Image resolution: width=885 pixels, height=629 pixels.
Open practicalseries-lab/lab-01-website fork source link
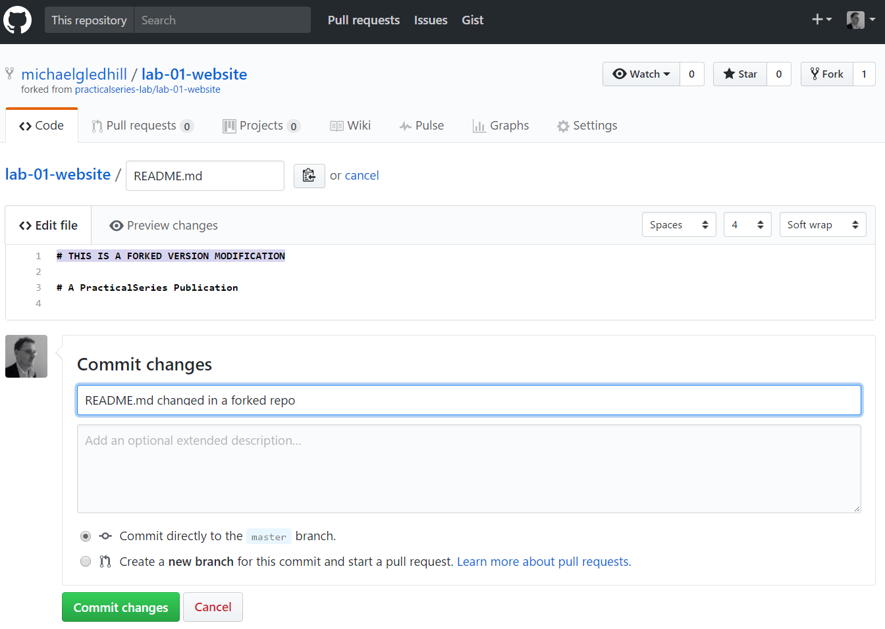(x=147, y=89)
